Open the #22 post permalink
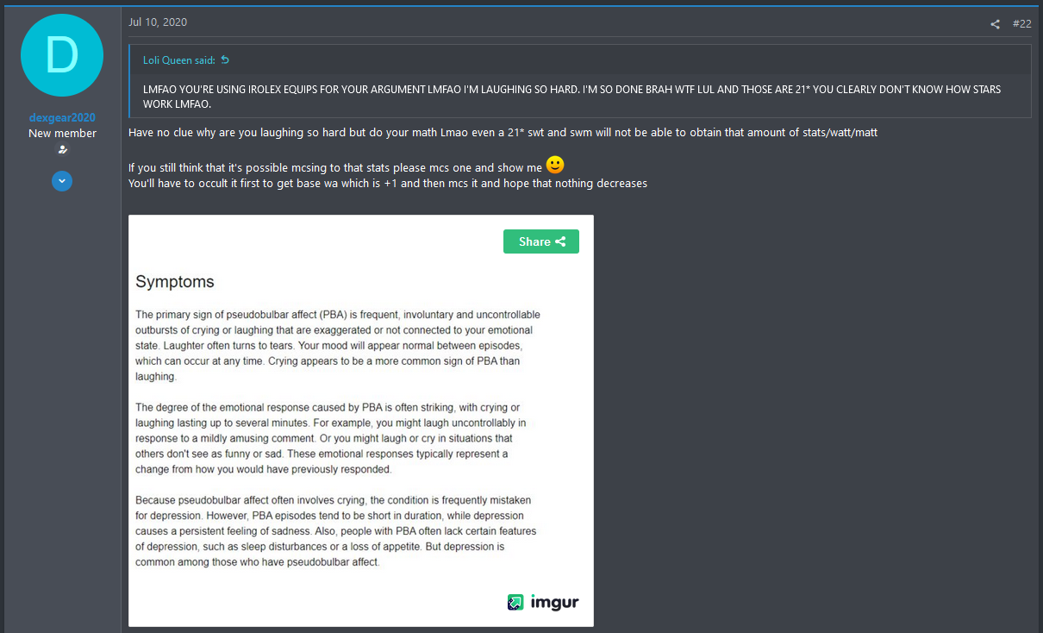Image resolution: width=1043 pixels, height=633 pixels. (x=1021, y=24)
